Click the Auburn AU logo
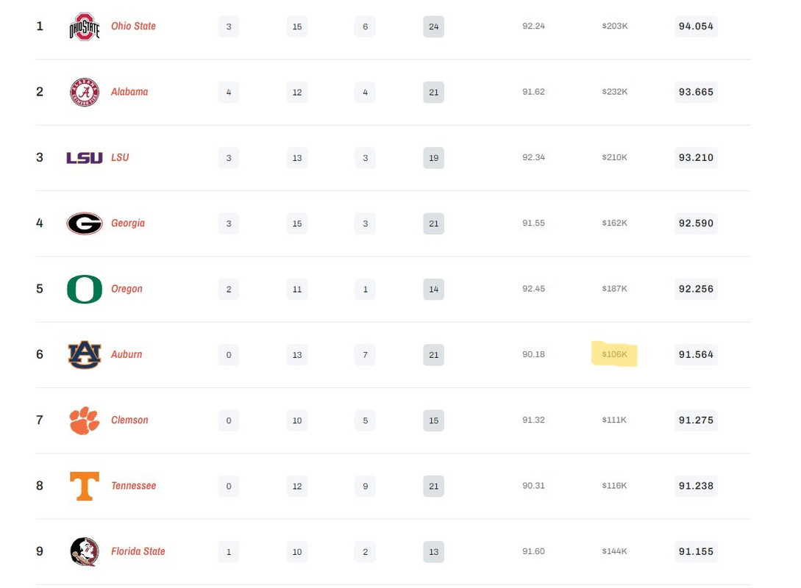This screenshot has width=801, height=588. [x=84, y=354]
